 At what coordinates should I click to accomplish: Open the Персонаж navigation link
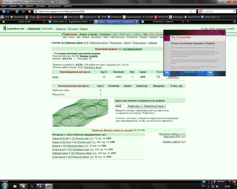(71, 34)
